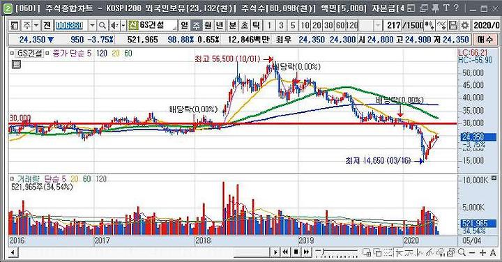
Task: Select the 일 (daily) period button
Action: pos(184,25)
